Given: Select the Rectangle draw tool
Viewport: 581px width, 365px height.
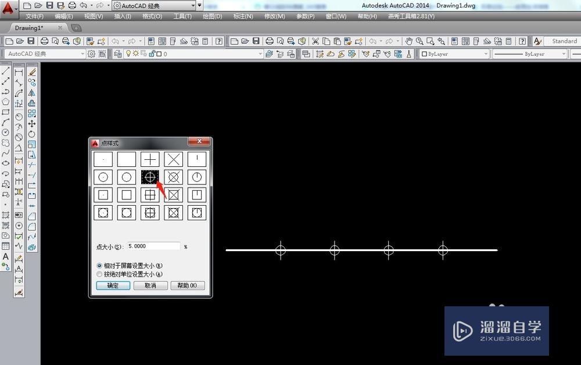Looking at the screenshot, I should pyautogui.click(x=6, y=112).
